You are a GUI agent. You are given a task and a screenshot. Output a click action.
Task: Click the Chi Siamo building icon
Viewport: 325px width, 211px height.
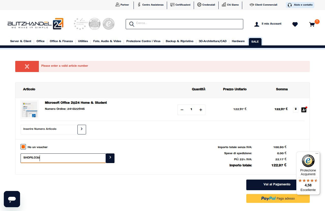pyautogui.click(x=224, y=5)
